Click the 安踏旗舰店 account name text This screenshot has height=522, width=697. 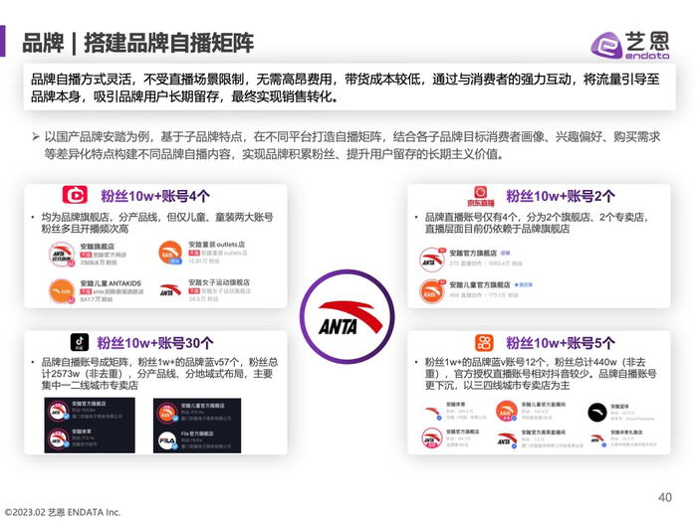[x=97, y=247]
